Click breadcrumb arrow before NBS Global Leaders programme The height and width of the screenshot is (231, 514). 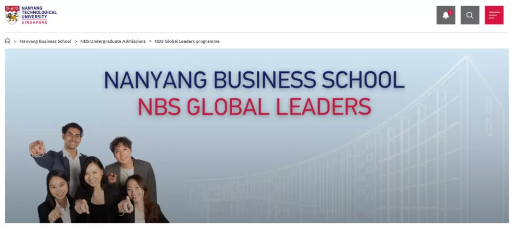150,41
